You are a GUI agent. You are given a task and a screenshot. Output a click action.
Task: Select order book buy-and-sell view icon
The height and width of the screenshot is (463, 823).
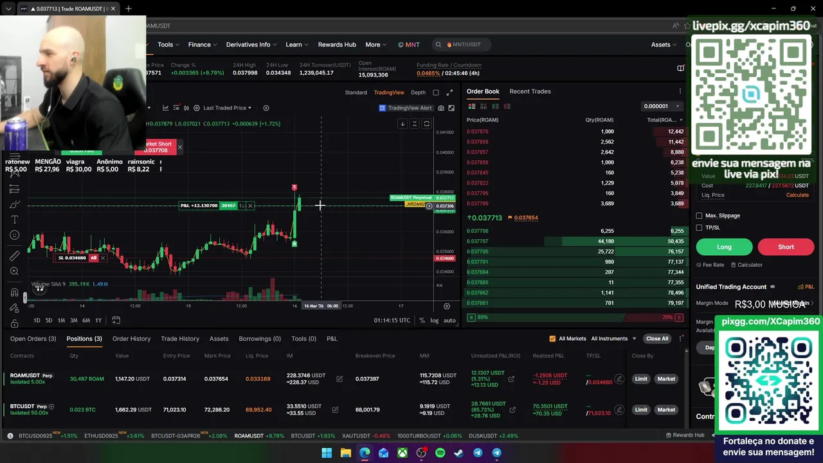[472, 107]
